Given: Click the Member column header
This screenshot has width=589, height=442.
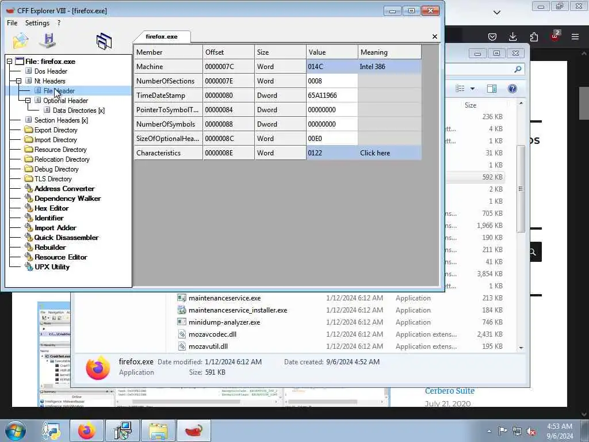Looking at the screenshot, I should (169, 52).
